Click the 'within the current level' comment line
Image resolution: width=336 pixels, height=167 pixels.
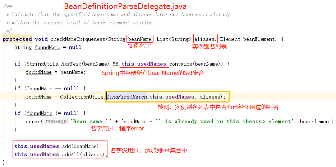click(x=80, y=23)
